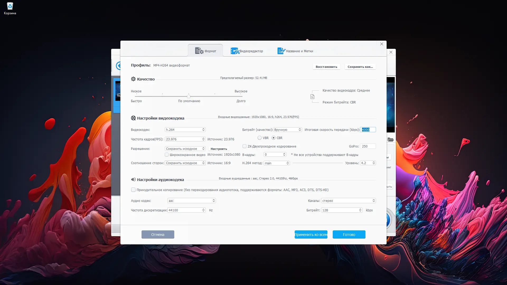Click the gear-document icon on the Формат tab
Viewport: 507px width, 285px height.
point(198,50)
